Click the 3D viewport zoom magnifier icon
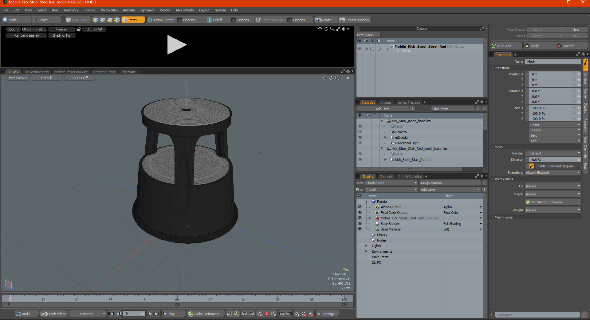This screenshot has width=590, height=320. [337, 78]
